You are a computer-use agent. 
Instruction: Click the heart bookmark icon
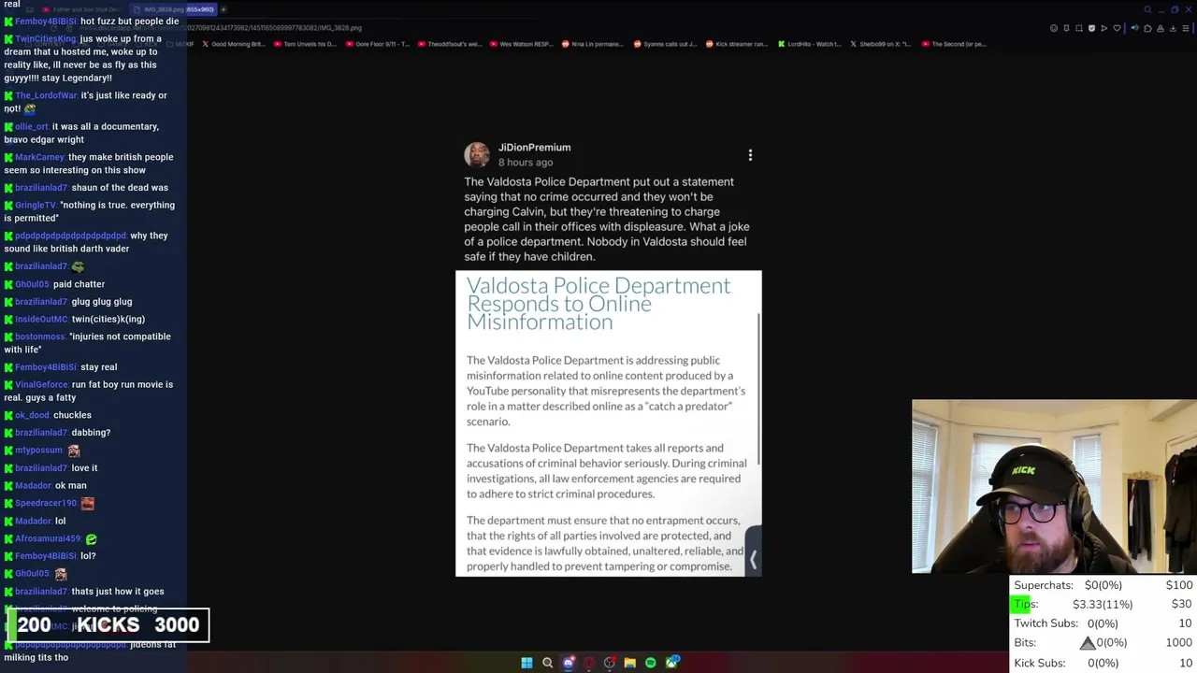[x=1117, y=28]
